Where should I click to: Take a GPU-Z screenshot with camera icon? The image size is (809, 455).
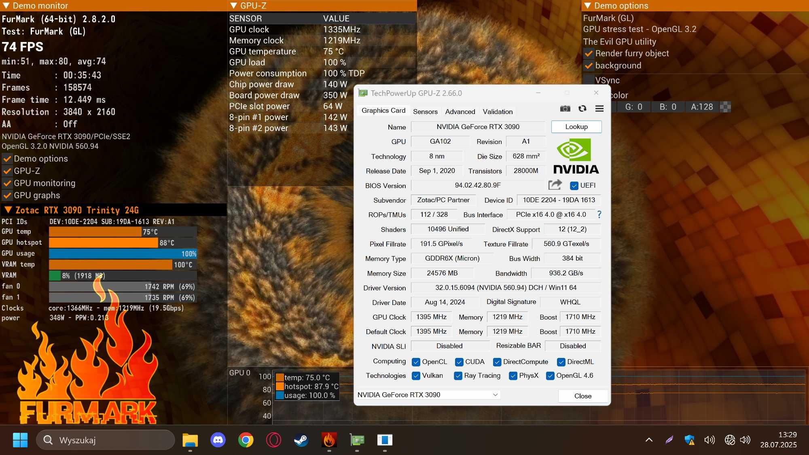coord(565,108)
